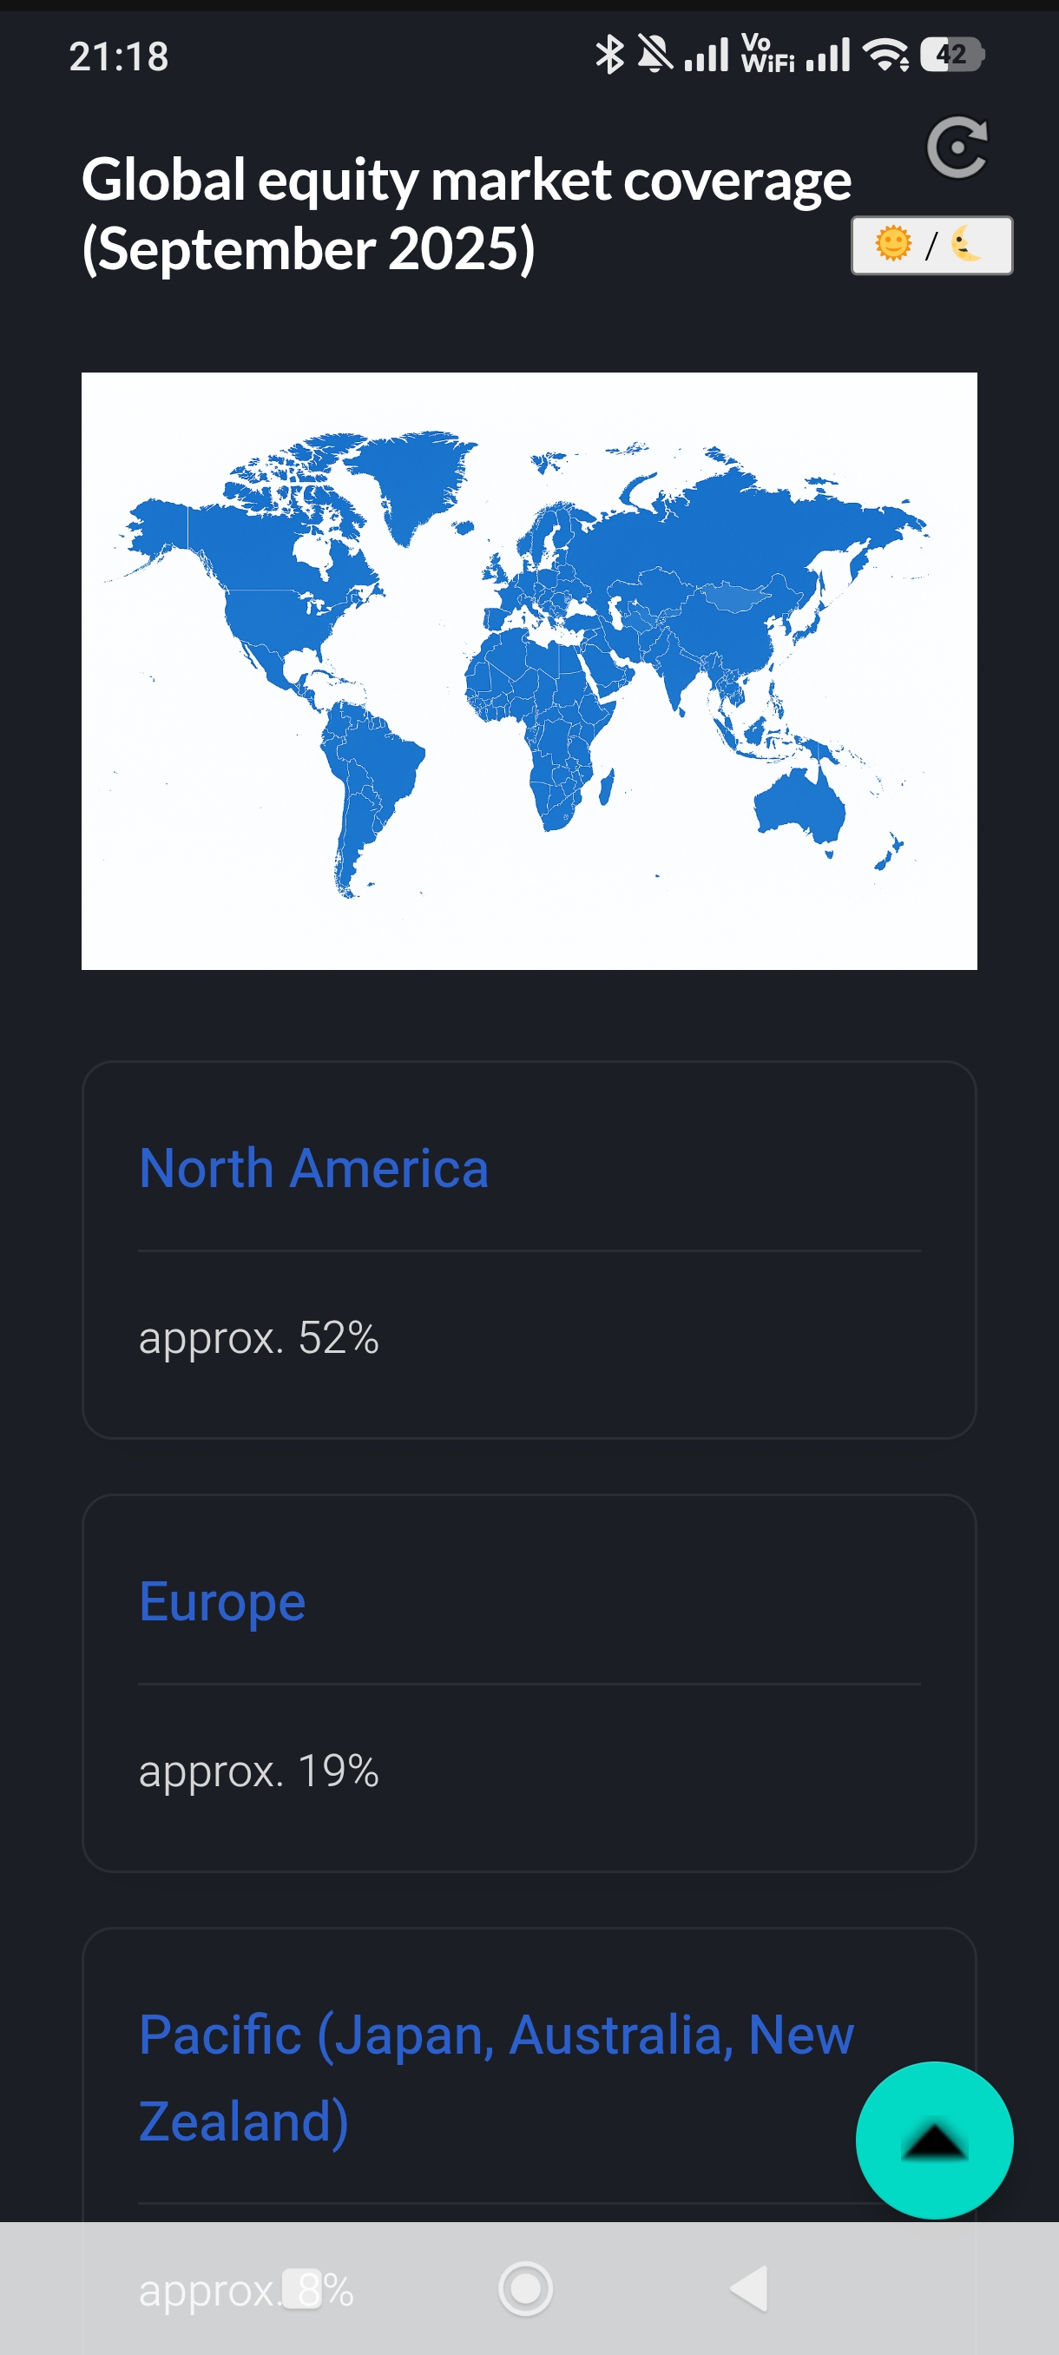Tap the 21:18 clock in status bar

[119, 56]
